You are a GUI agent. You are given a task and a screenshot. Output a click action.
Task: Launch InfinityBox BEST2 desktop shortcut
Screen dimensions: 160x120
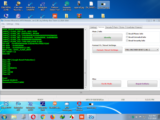click(30, 106)
